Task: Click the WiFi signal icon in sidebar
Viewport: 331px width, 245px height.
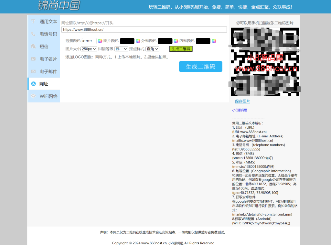Action: tap(33, 96)
